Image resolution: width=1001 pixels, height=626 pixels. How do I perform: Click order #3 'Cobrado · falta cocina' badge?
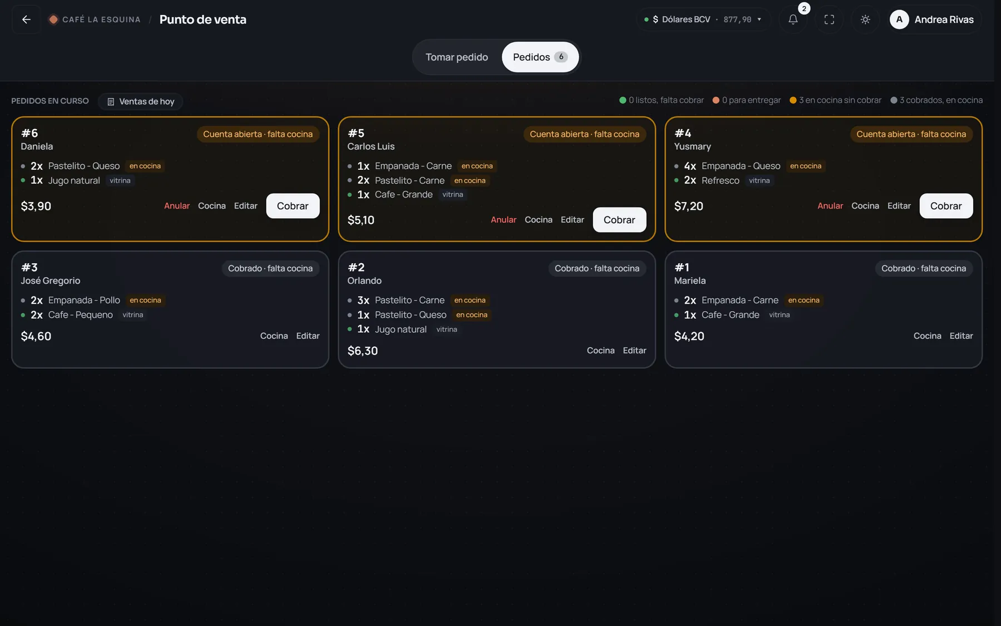click(270, 268)
